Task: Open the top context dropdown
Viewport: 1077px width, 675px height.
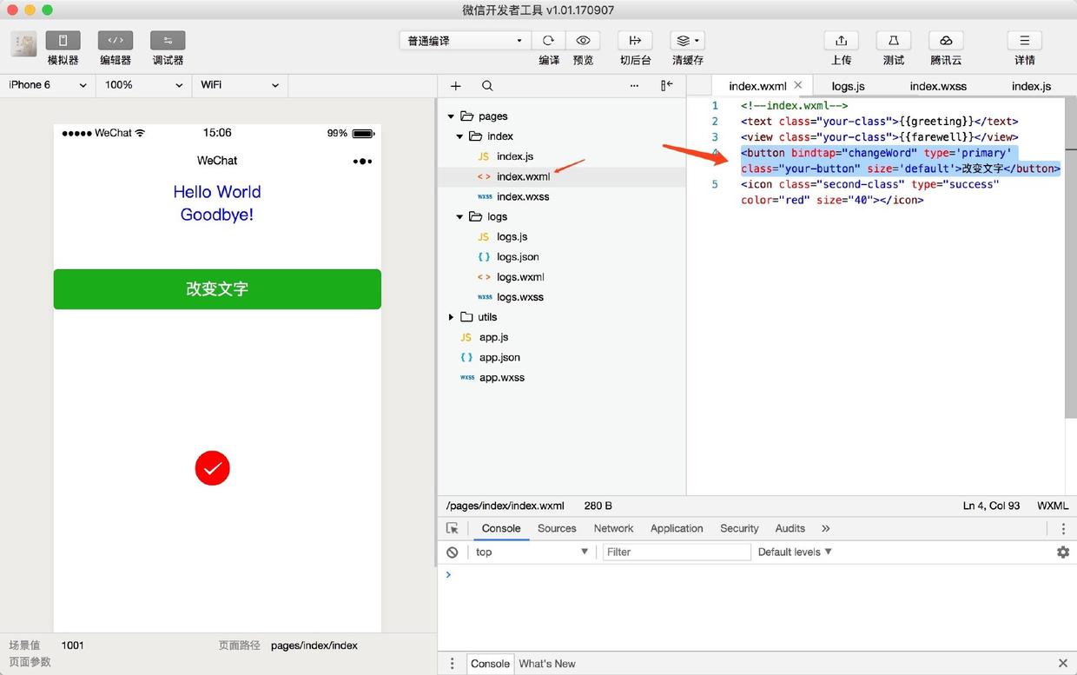Action: (532, 552)
